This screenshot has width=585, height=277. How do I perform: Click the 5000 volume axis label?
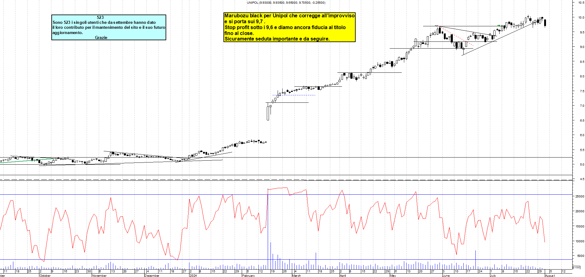[x=580, y=256]
